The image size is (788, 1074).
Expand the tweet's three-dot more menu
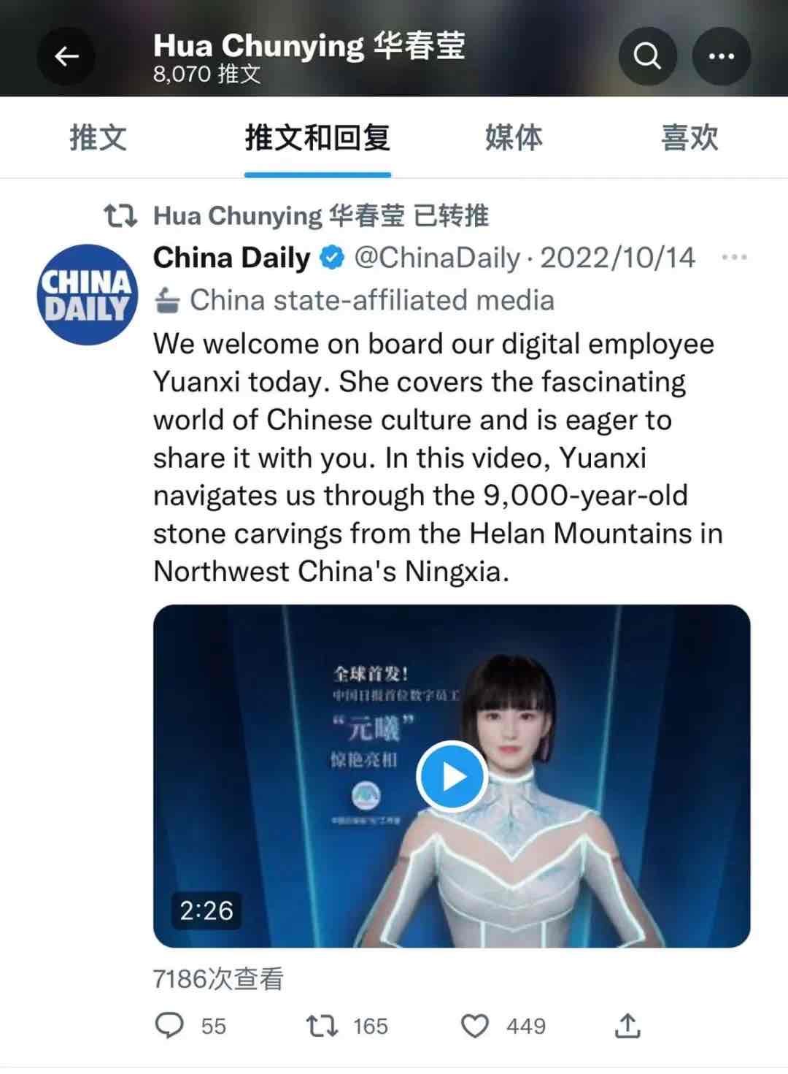click(734, 257)
